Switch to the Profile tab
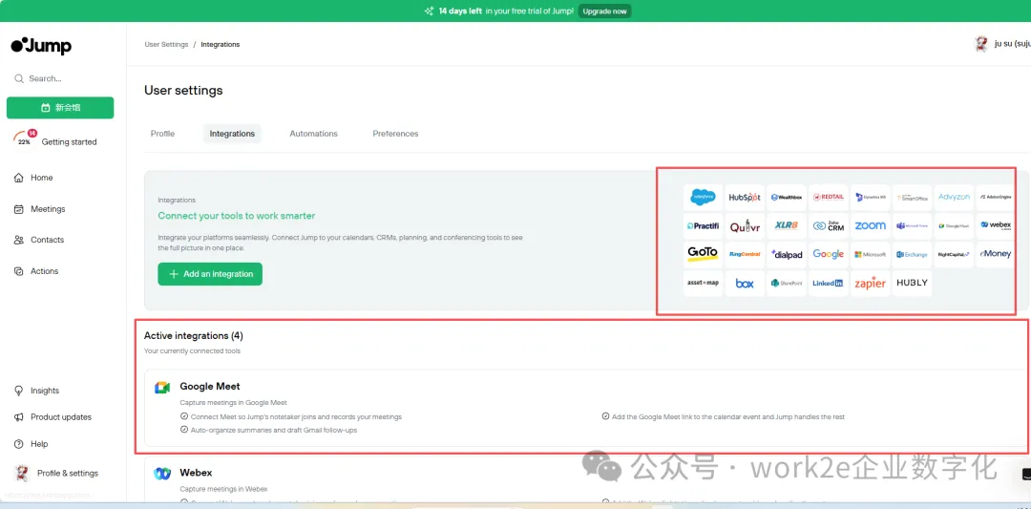Viewport: 1031px width, 509px height. point(162,134)
